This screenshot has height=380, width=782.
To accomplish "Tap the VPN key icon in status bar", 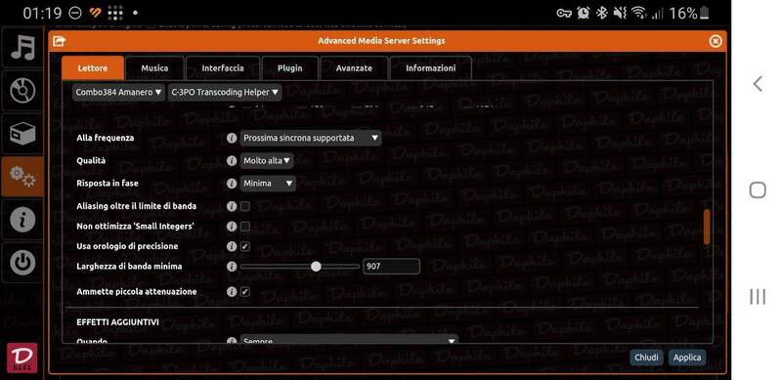I will pyautogui.click(x=565, y=13).
